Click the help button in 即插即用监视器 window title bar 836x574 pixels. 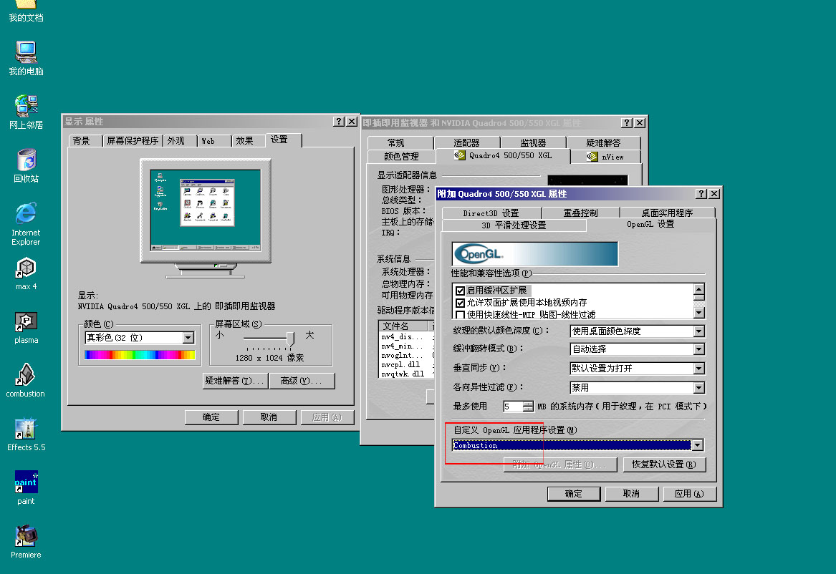pyautogui.click(x=627, y=123)
